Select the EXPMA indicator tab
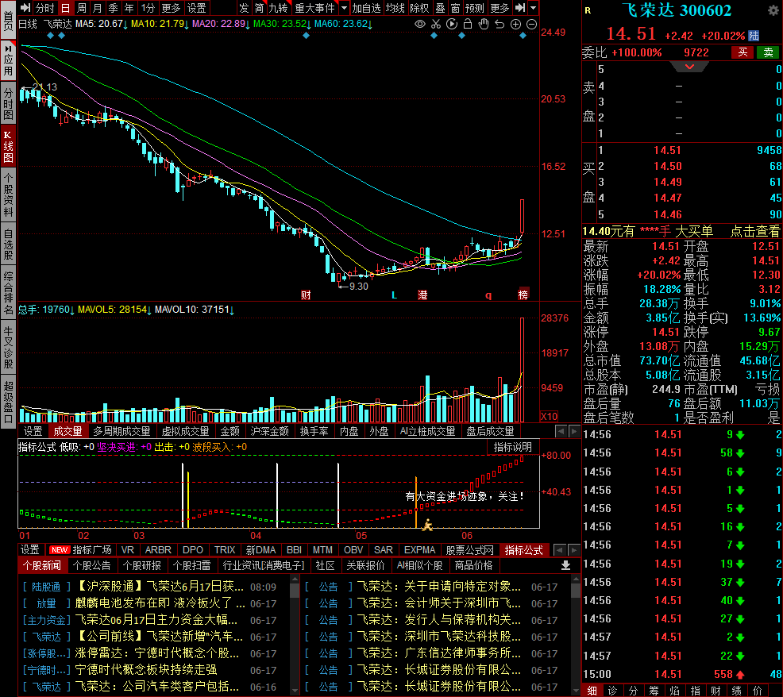Image resolution: width=783 pixels, height=697 pixels. tap(419, 549)
